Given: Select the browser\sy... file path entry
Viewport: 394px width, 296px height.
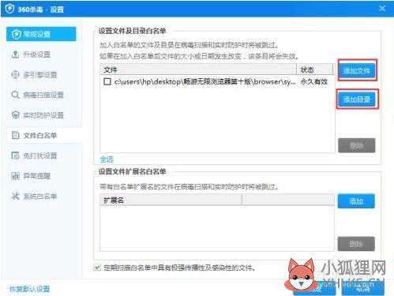Looking at the screenshot, I should click(x=205, y=81).
